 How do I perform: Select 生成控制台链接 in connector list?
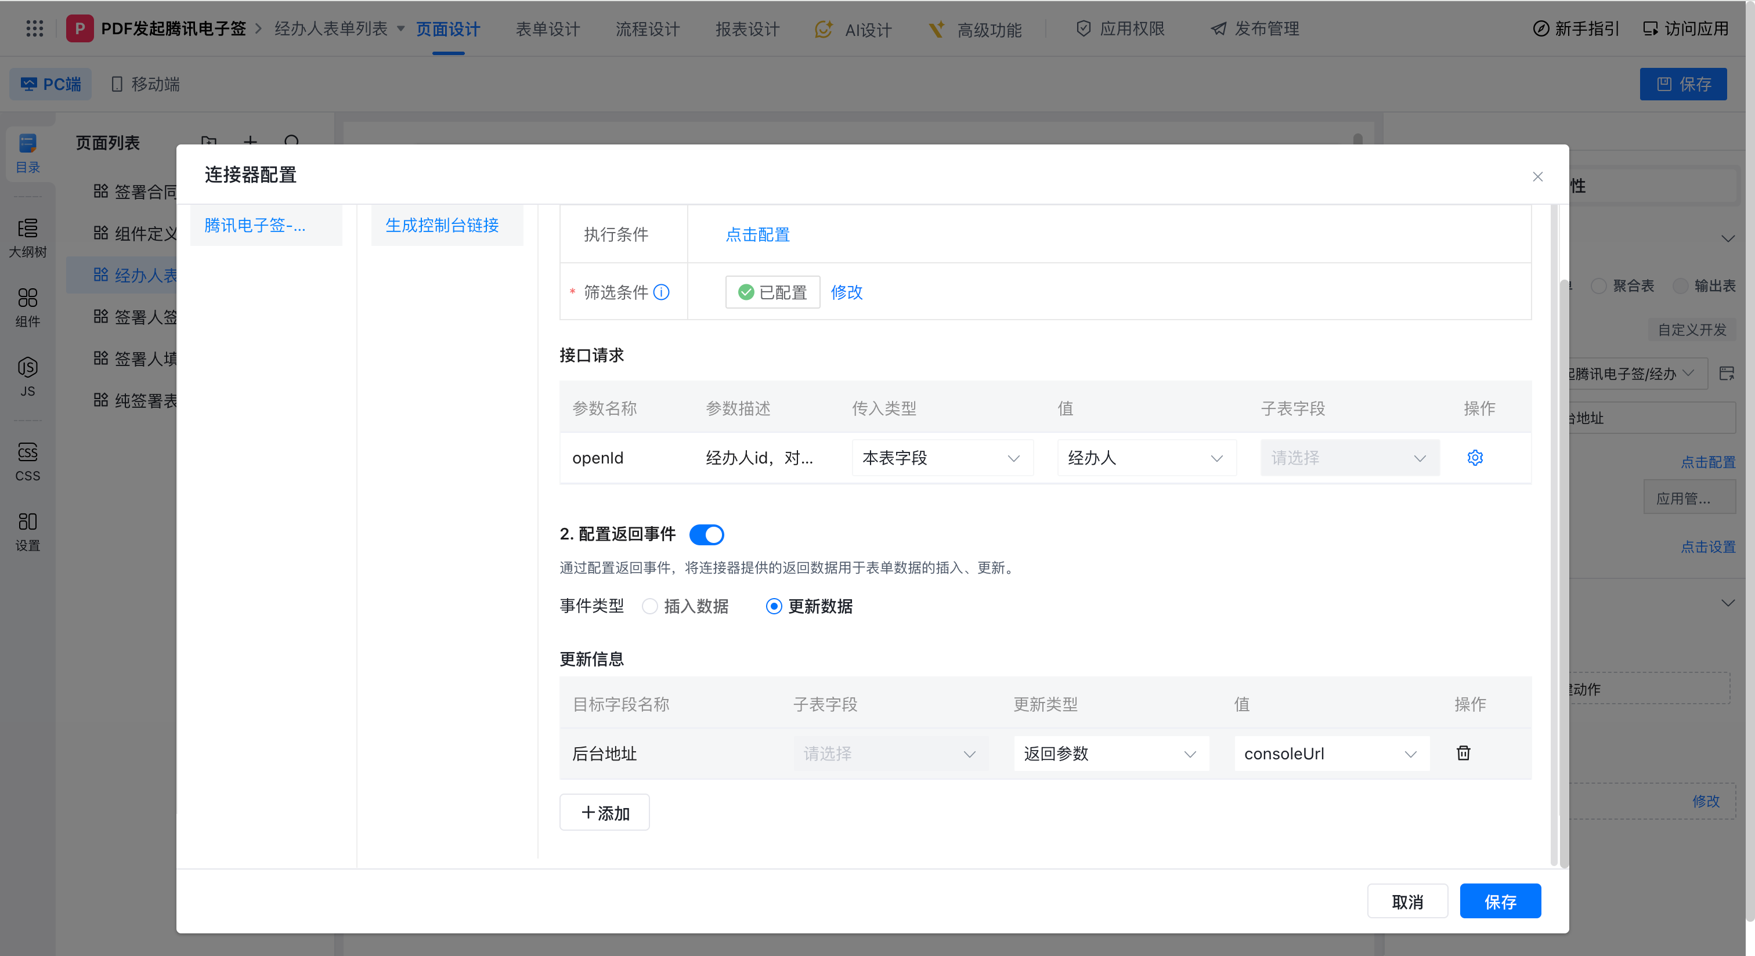(442, 226)
